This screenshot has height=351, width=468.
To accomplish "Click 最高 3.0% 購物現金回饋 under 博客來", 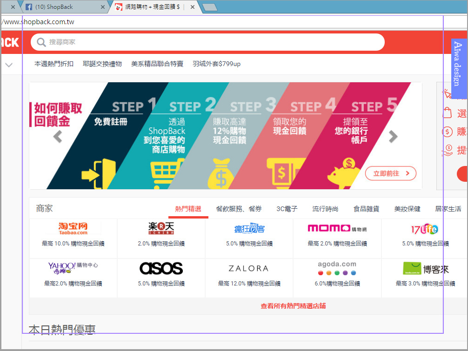I will [x=425, y=284].
